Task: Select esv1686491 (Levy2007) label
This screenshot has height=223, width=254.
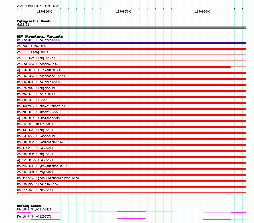Action: click(x=35, y=172)
